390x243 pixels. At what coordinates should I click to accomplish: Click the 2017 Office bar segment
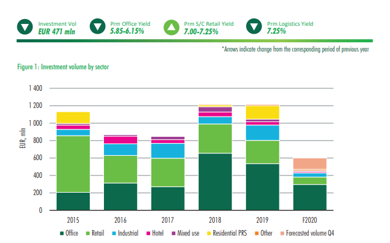168,199
